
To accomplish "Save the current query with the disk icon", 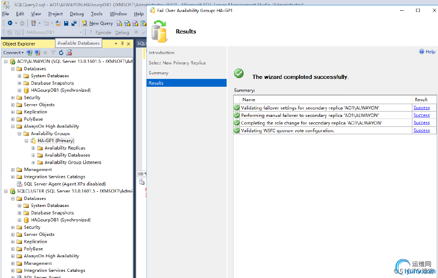I will pyautogui.click(x=66, y=23).
